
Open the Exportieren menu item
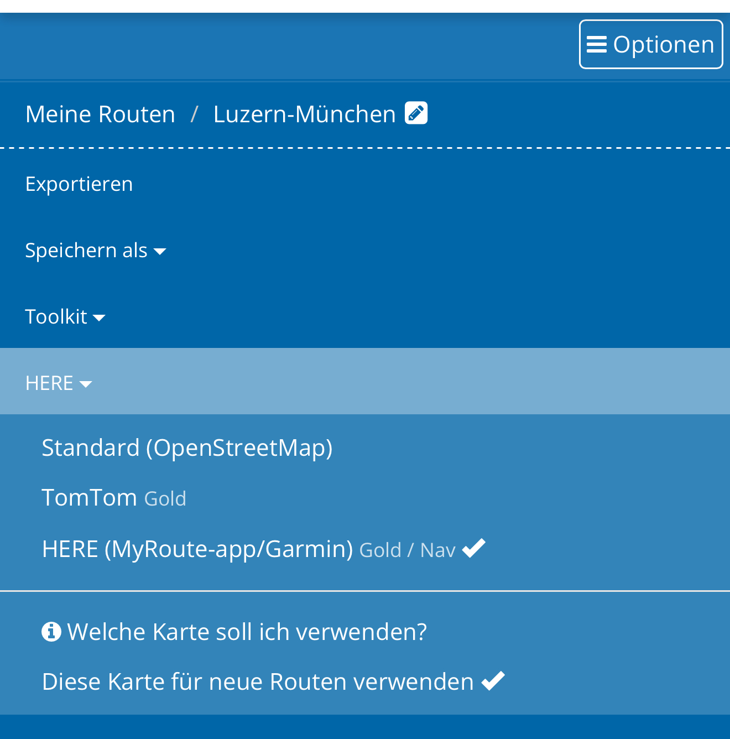click(x=79, y=184)
